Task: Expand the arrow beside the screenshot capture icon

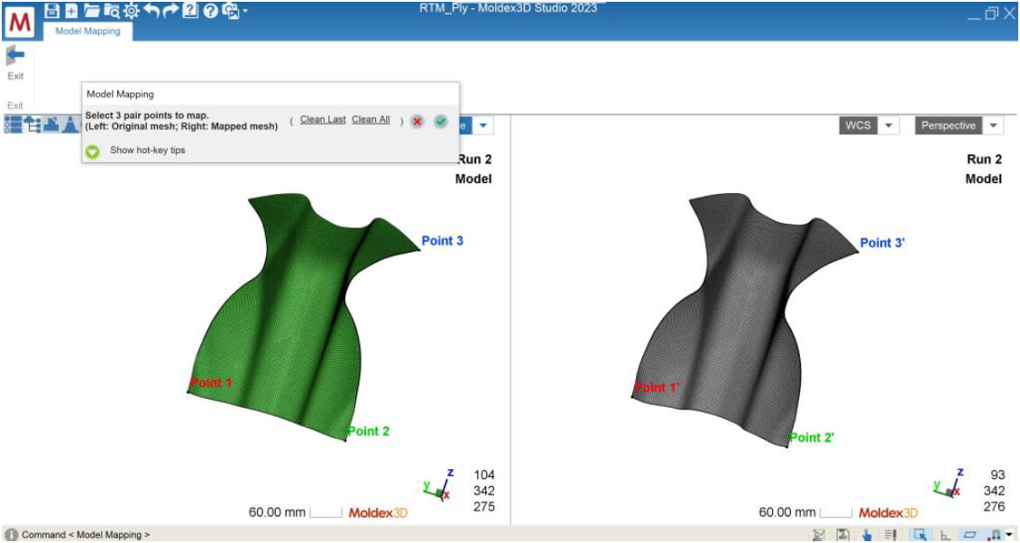Action: click(244, 11)
